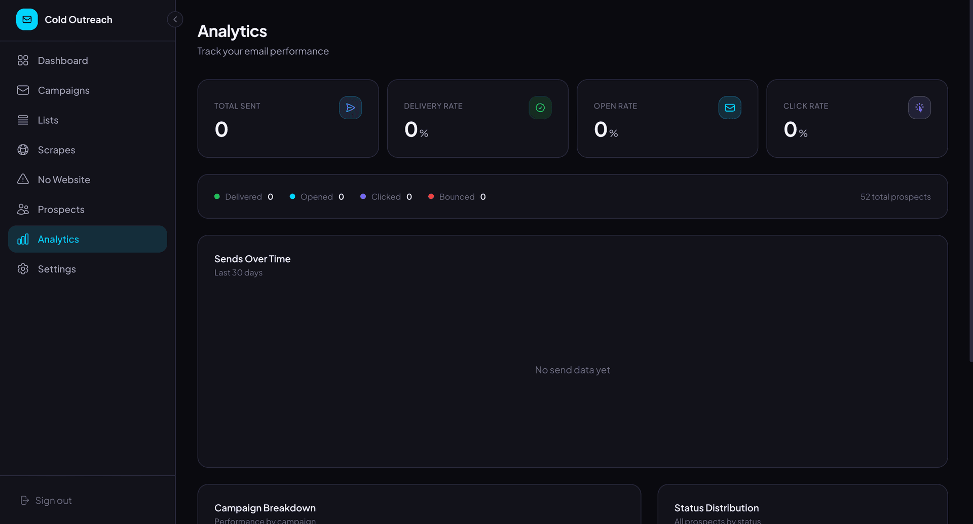Image resolution: width=973 pixels, height=524 pixels.
Task: Click the No Website warning icon
Action: pyautogui.click(x=23, y=179)
